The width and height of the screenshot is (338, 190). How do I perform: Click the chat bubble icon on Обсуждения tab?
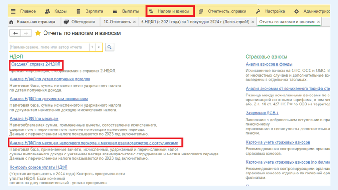pyautogui.click(x=66, y=22)
